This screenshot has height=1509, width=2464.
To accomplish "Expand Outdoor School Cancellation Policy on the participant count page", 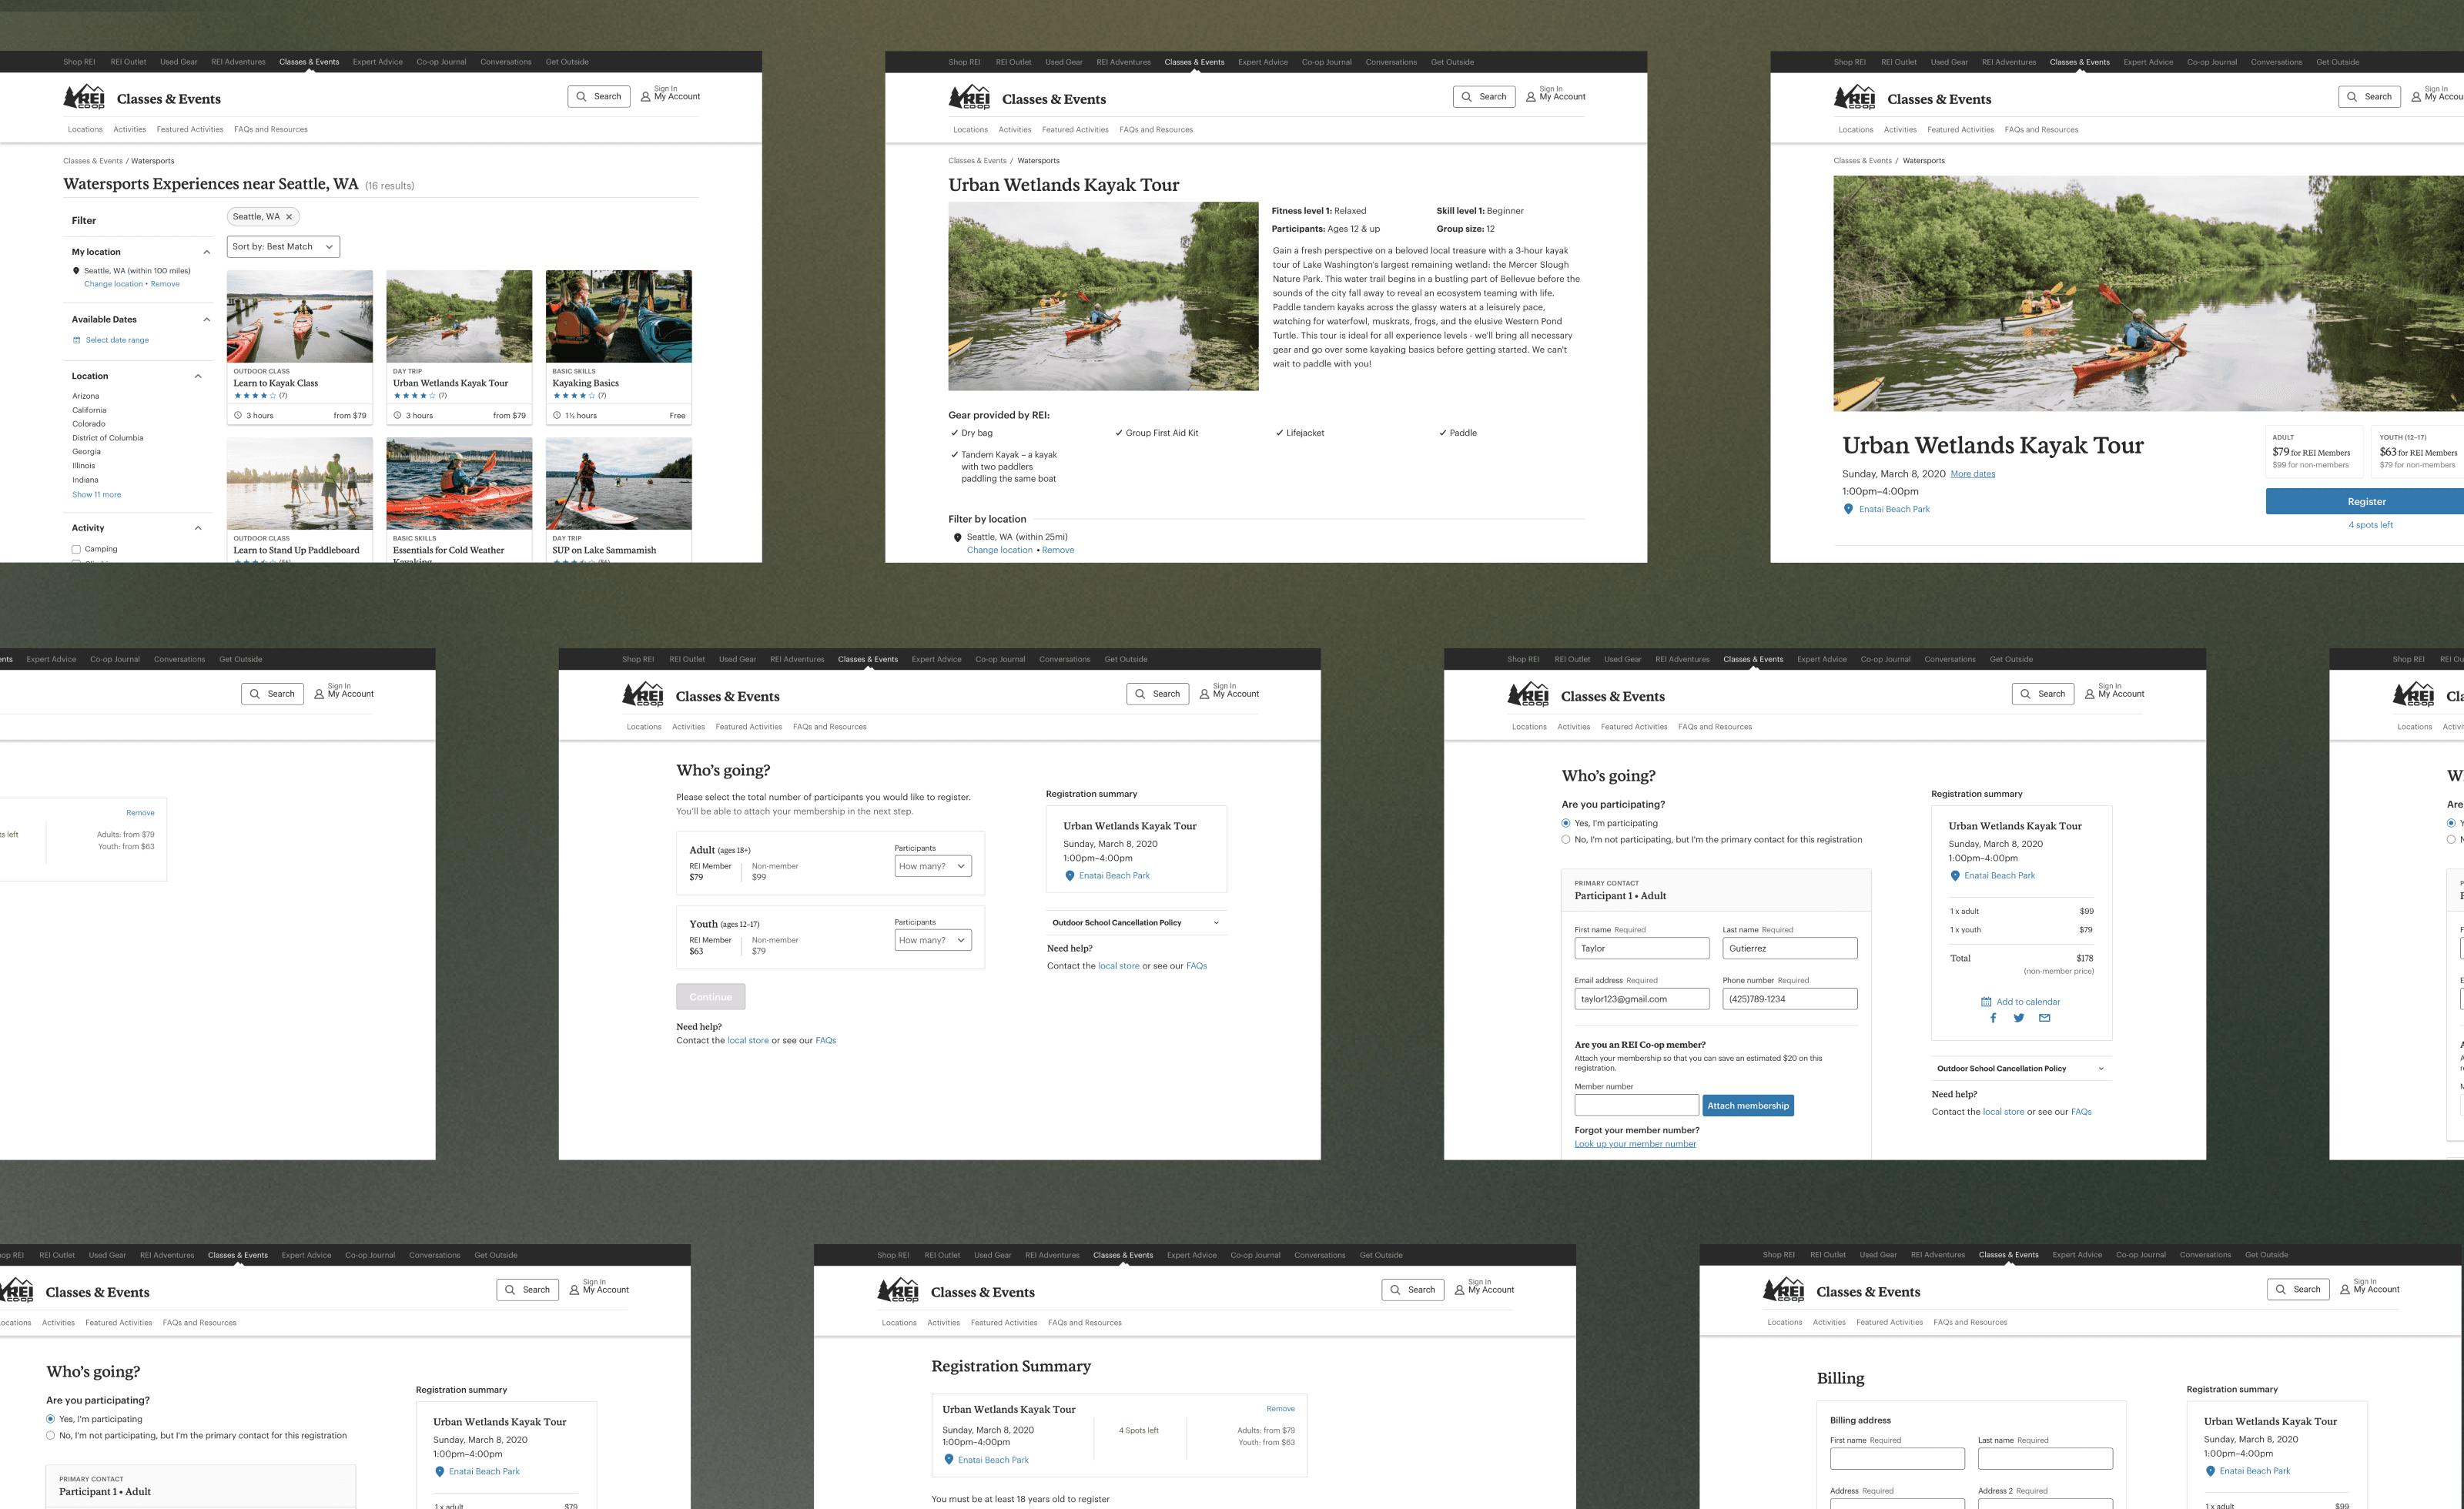I will click(x=1136, y=923).
